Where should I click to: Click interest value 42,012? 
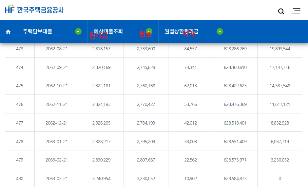pos(191,123)
